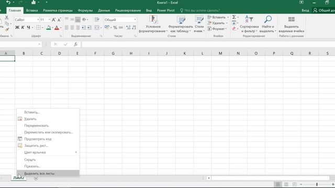335x188 pixels.
Task: Apply the red font color icon
Action: [57, 28]
